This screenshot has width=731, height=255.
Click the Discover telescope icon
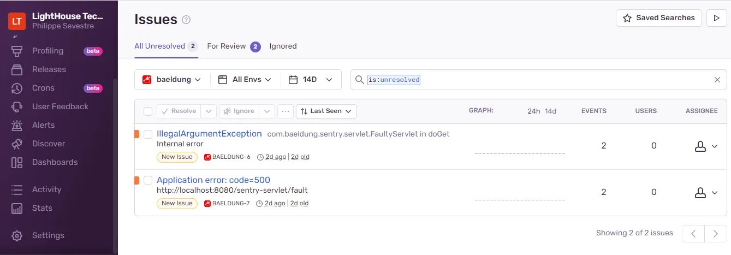17,144
